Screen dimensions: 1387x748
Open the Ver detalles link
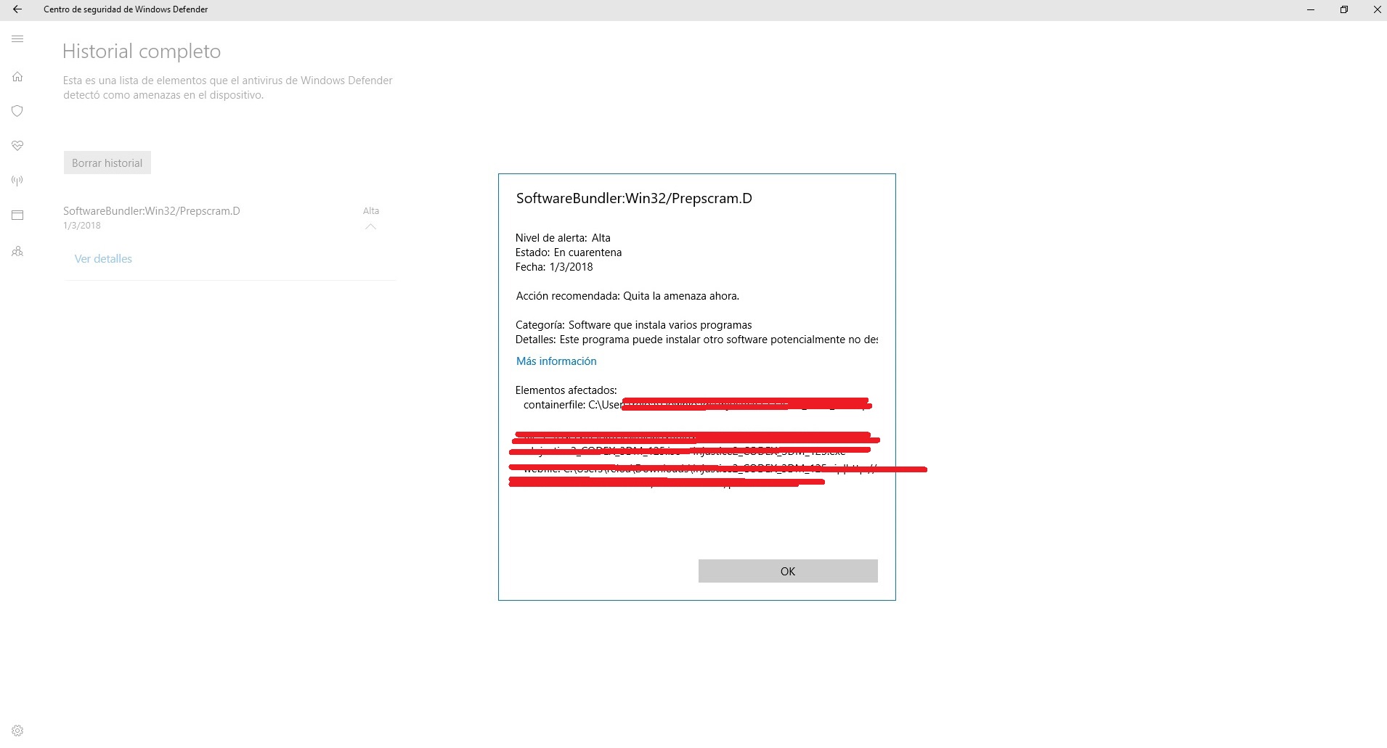click(x=103, y=259)
